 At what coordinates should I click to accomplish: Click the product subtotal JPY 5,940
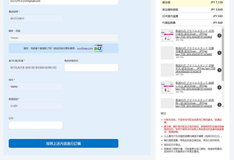[x=216, y=10]
